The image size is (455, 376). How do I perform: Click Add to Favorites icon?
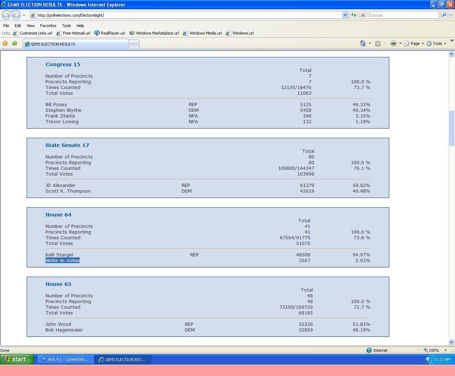[x=15, y=43]
